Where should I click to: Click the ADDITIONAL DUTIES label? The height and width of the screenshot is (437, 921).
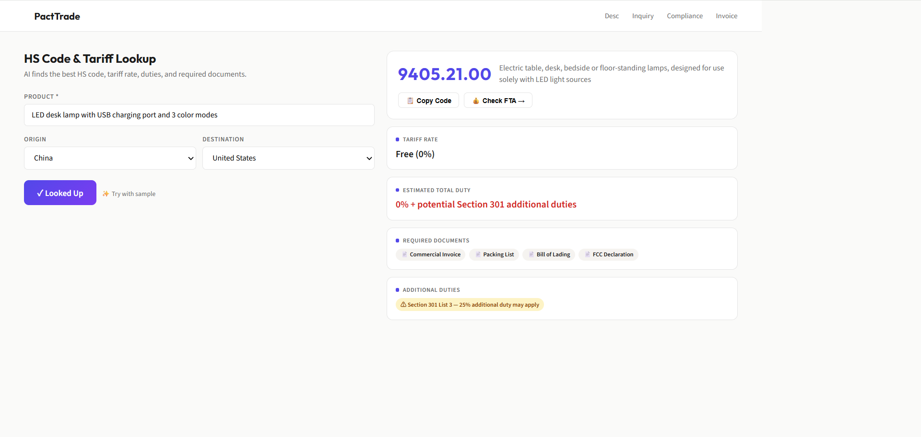431,290
